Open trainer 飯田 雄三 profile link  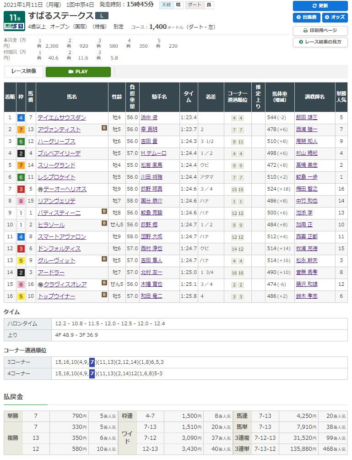pos(306,118)
